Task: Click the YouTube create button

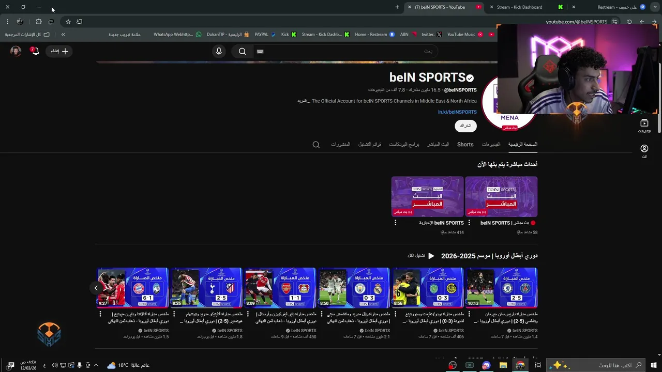Action: click(x=59, y=51)
